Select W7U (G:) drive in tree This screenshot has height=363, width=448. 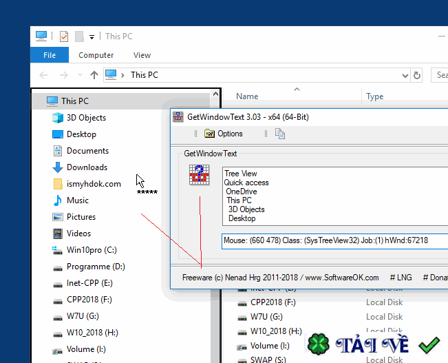coord(83,316)
